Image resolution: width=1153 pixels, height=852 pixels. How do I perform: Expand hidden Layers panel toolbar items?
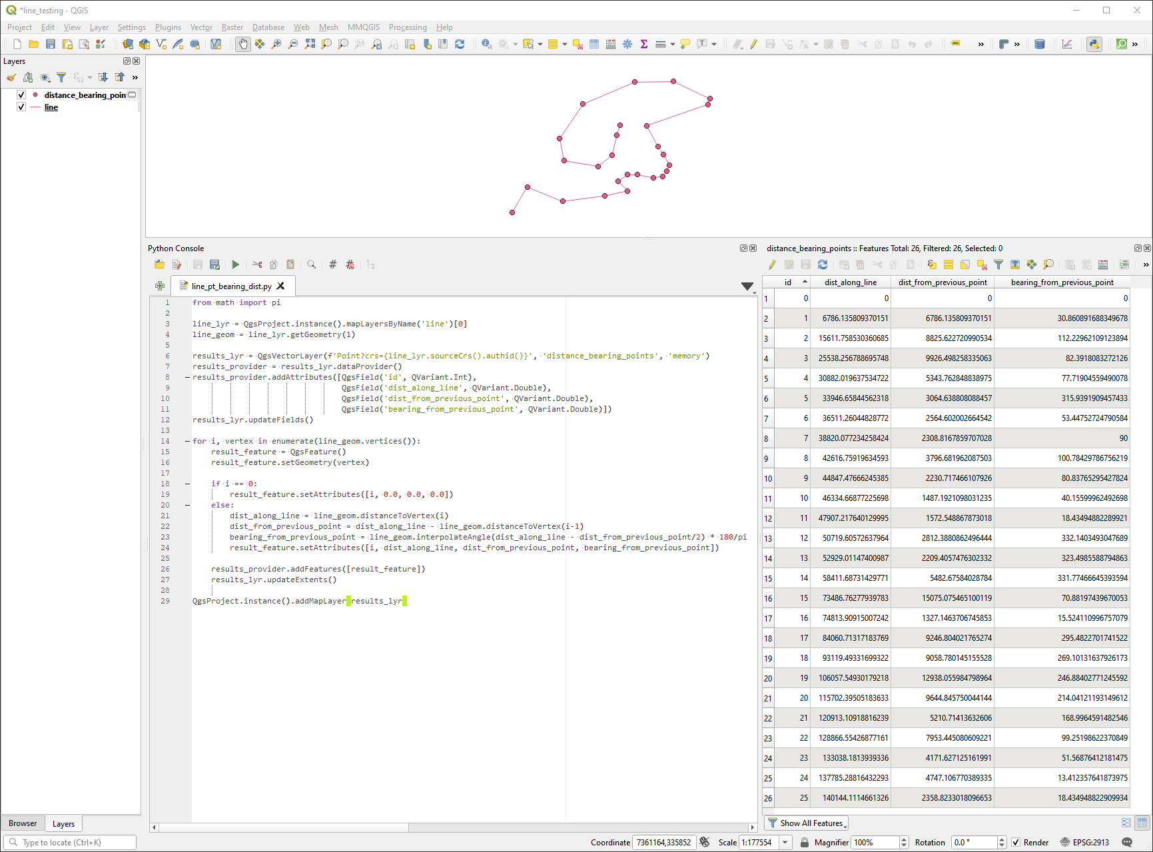pyautogui.click(x=135, y=77)
